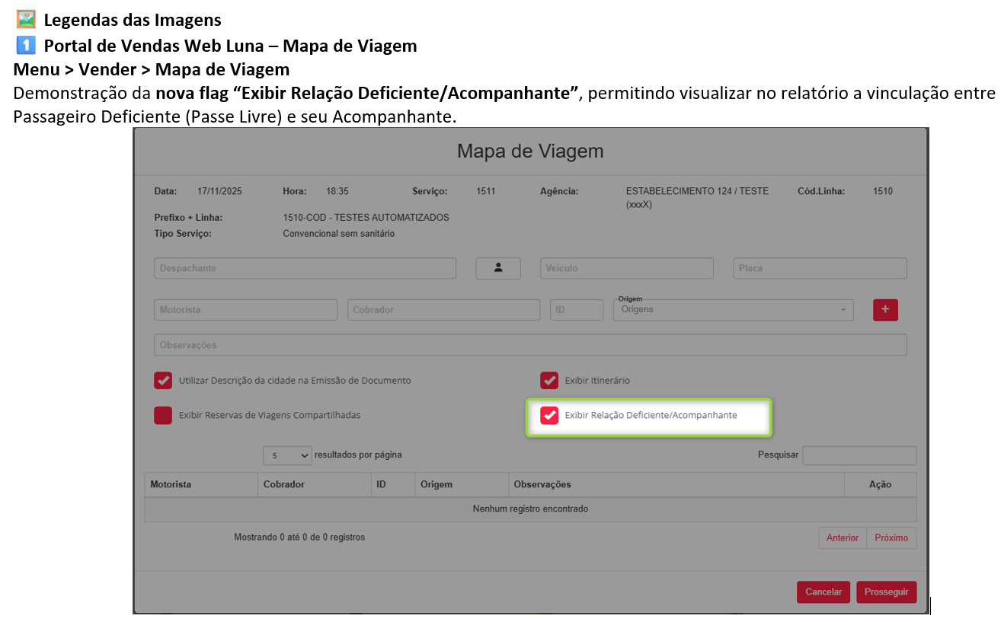1001x622 pixels.
Task: Click the hour value 18:35
Action: [x=337, y=192]
